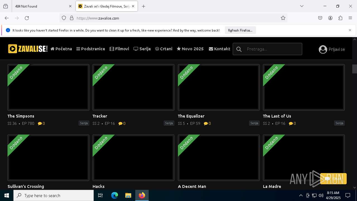Click comment icon for The Last of Us
This screenshot has height=201, width=357.
[291, 123]
